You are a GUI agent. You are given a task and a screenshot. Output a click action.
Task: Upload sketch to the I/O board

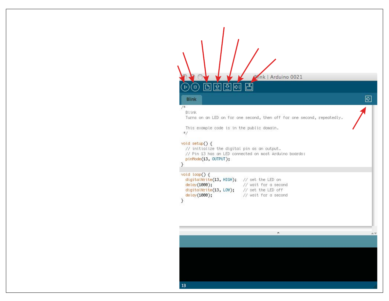click(x=237, y=87)
